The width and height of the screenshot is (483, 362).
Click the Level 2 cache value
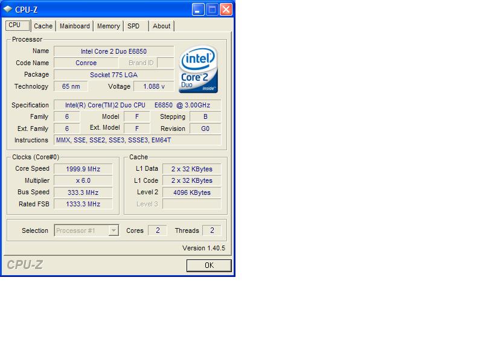[x=191, y=192]
